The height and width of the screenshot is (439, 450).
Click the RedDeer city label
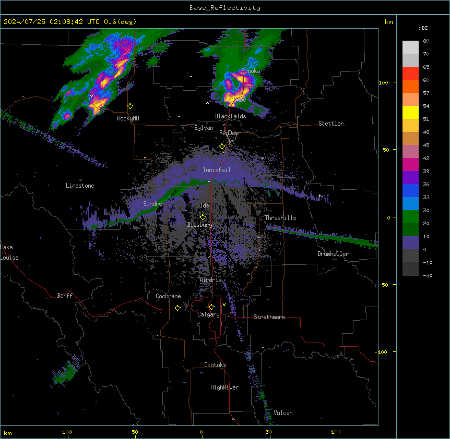click(230, 133)
